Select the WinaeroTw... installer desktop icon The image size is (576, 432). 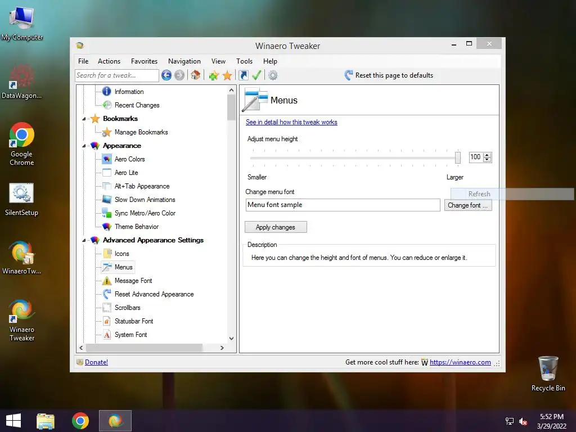(x=21, y=258)
